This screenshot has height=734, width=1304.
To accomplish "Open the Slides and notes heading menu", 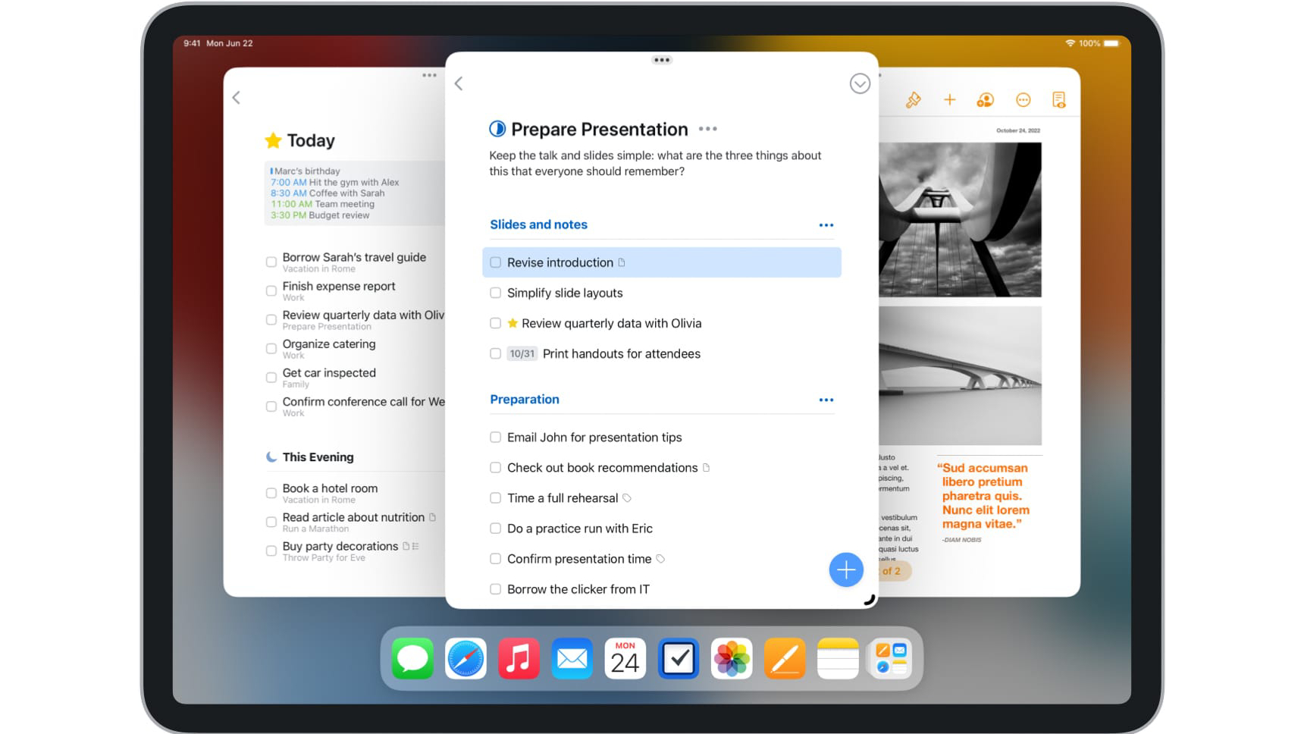I will 826,225.
